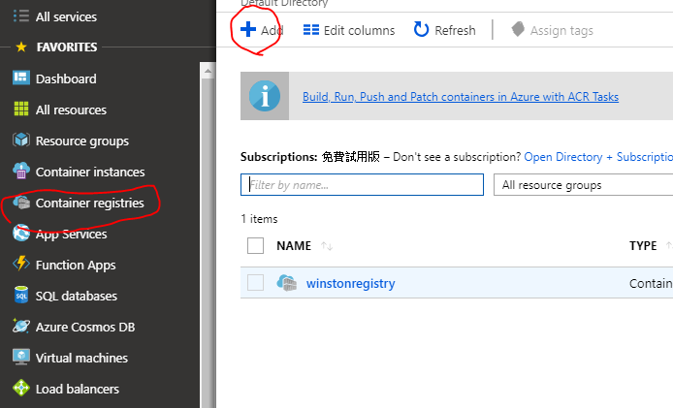Click the Container registries icon
The height and width of the screenshot is (408, 673).
(x=21, y=202)
